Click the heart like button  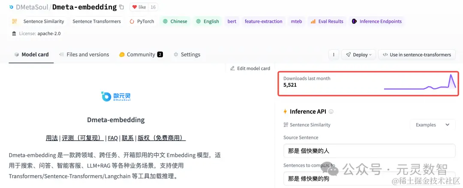coord(138,7)
